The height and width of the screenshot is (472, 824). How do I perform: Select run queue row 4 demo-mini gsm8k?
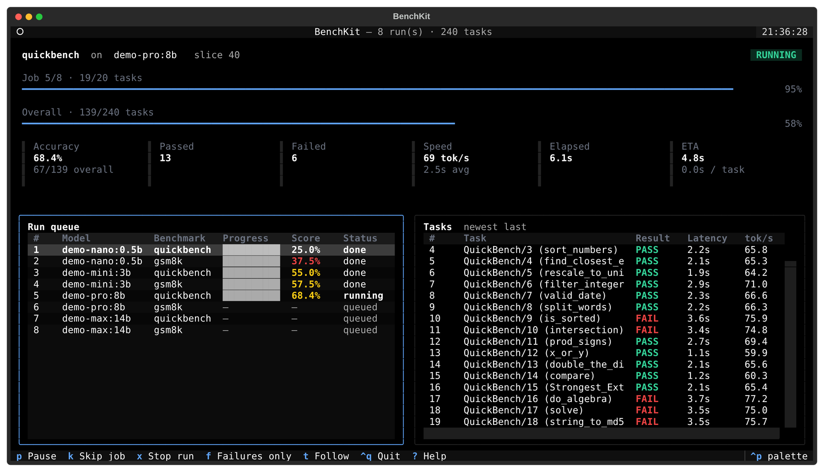[211, 284]
